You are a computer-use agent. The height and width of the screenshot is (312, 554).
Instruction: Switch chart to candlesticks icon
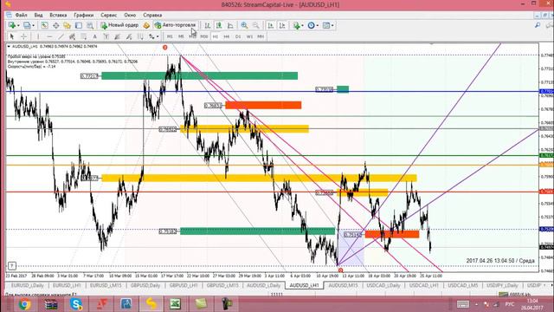point(219,25)
